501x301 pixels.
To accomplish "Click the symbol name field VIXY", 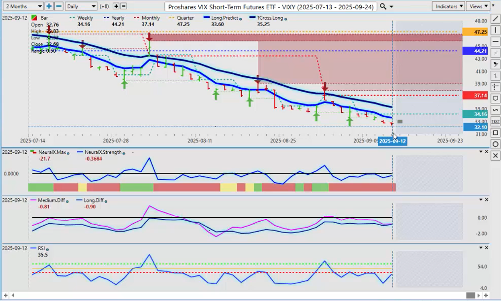I will coord(271,7).
